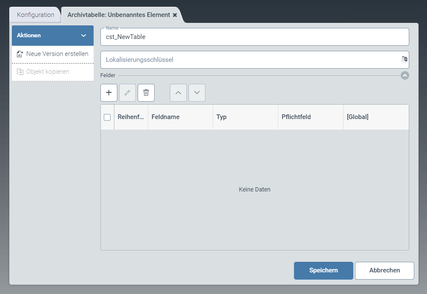This screenshot has height=294, width=427.
Task: Switch to the Konfiguration tab
Action: pos(36,15)
